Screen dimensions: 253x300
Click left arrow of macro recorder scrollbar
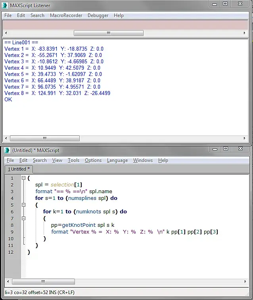(6, 33)
